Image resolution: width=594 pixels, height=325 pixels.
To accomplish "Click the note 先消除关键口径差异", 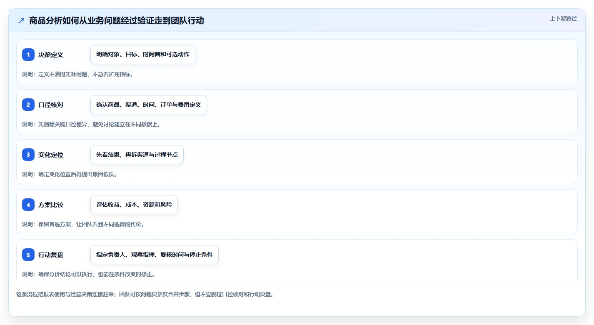I will pos(63,124).
